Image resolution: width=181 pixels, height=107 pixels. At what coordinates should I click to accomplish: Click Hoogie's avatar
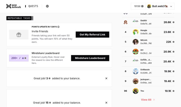[x=135, y=32]
